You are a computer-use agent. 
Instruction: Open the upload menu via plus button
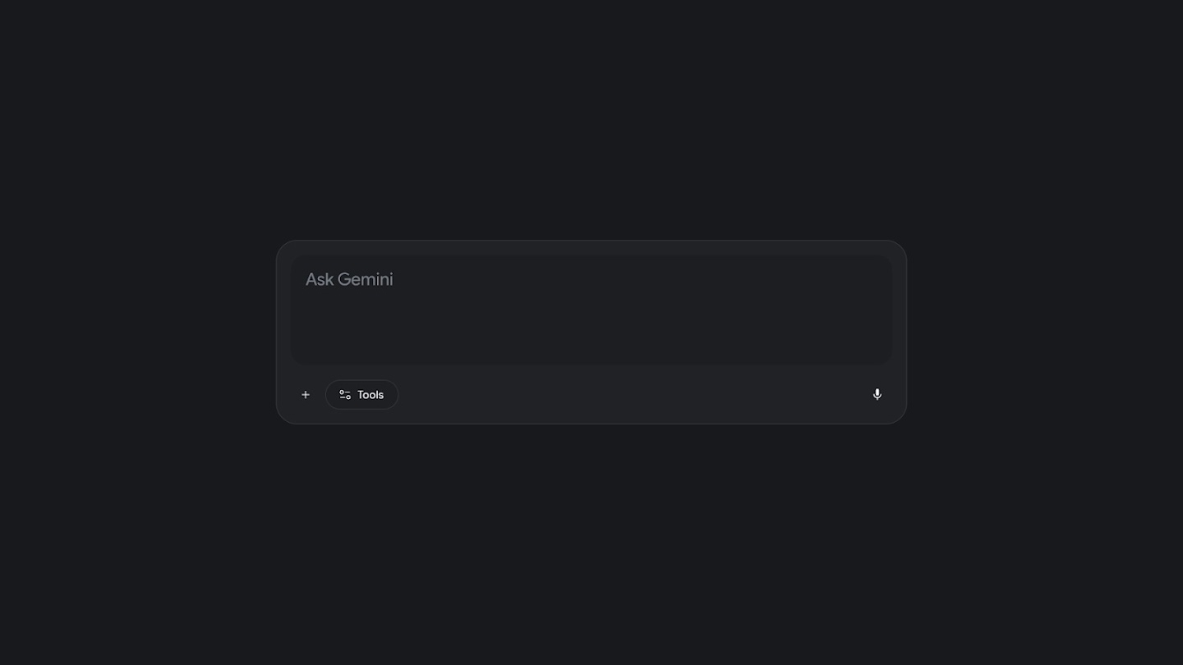[306, 395]
